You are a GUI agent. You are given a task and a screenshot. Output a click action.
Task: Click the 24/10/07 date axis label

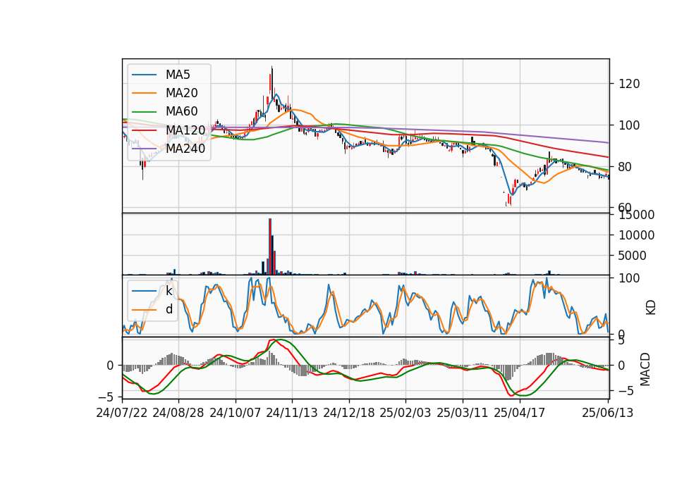tap(236, 413)
